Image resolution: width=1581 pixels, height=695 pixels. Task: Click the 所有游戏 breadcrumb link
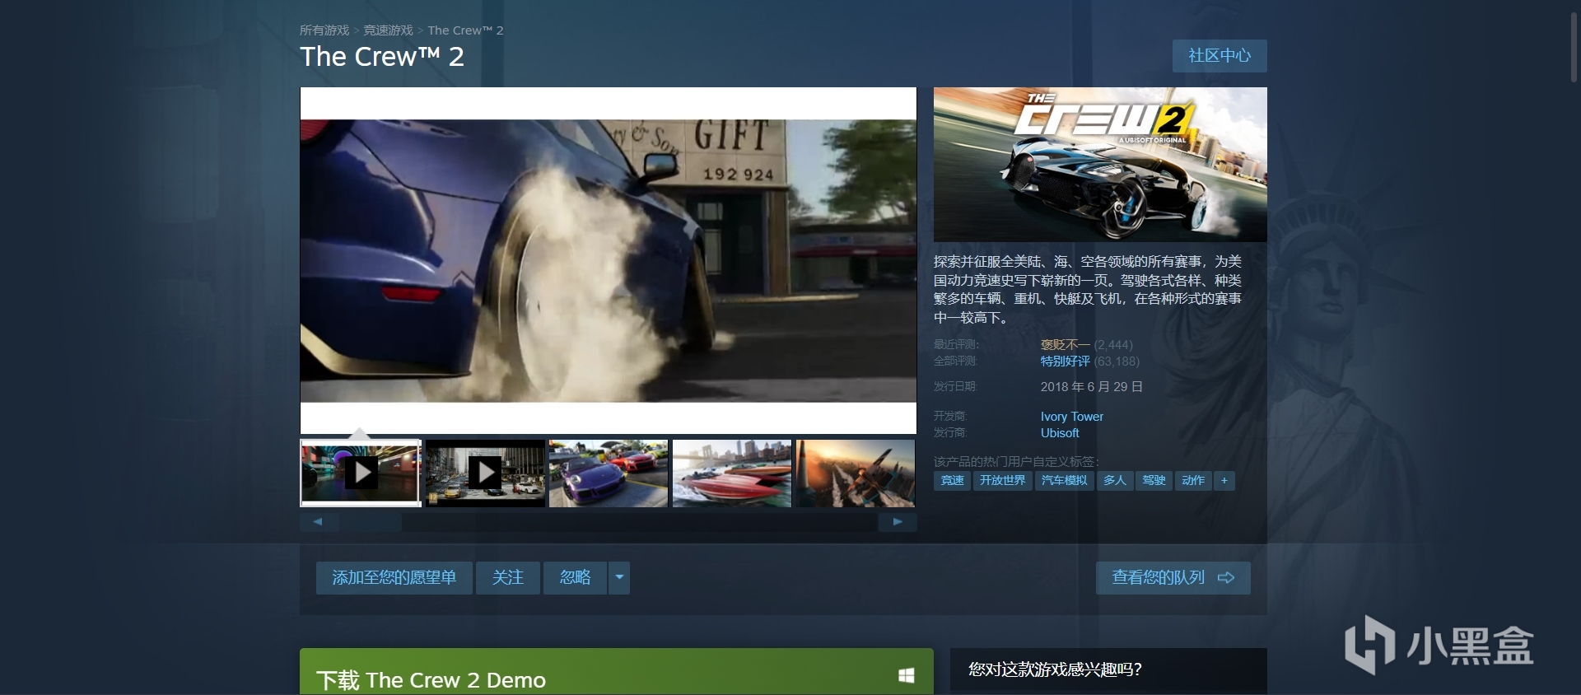click(324, 30)
